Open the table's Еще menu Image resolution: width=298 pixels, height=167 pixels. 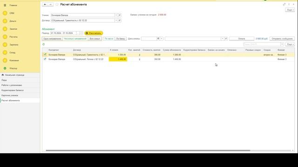[290, 45]
